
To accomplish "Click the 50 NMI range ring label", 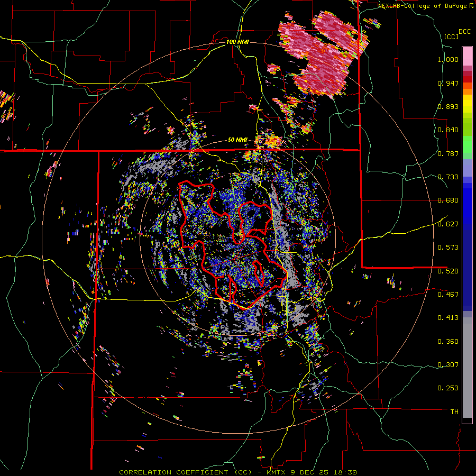I will [x=237, y=140].
